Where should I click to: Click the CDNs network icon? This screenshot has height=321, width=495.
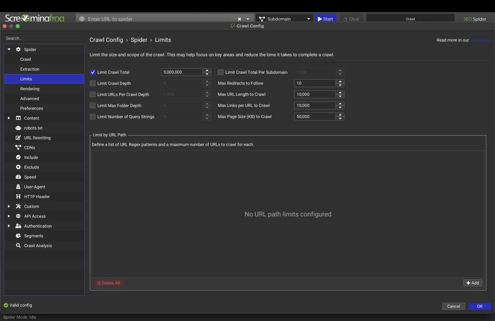(x=18, y=147)
